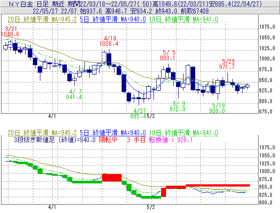
Task: Click the top chart's 5日 終値平滑 MA=940.0 label
Action: 113,19
